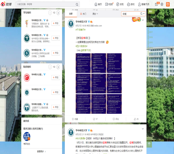Go to the 发现 discover page
The image size is (174, 154).
[120, 4]
